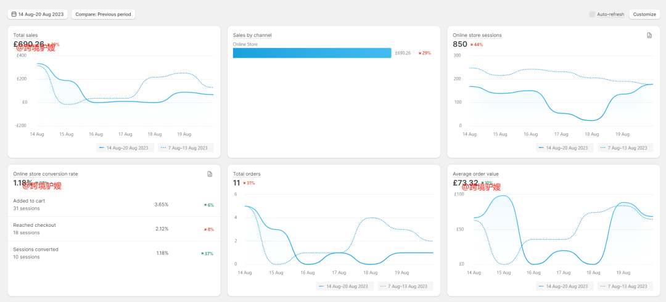This screenshot has width=666, height=302.
Task: Click green arrow for Sessions converted
Action: (x=204, y=253)
